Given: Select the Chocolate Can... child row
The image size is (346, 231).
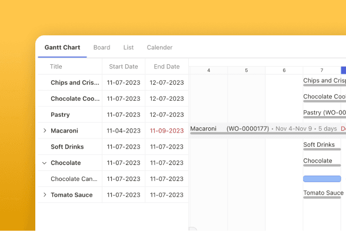Looking at the screenshot, I should coord(74,179).
